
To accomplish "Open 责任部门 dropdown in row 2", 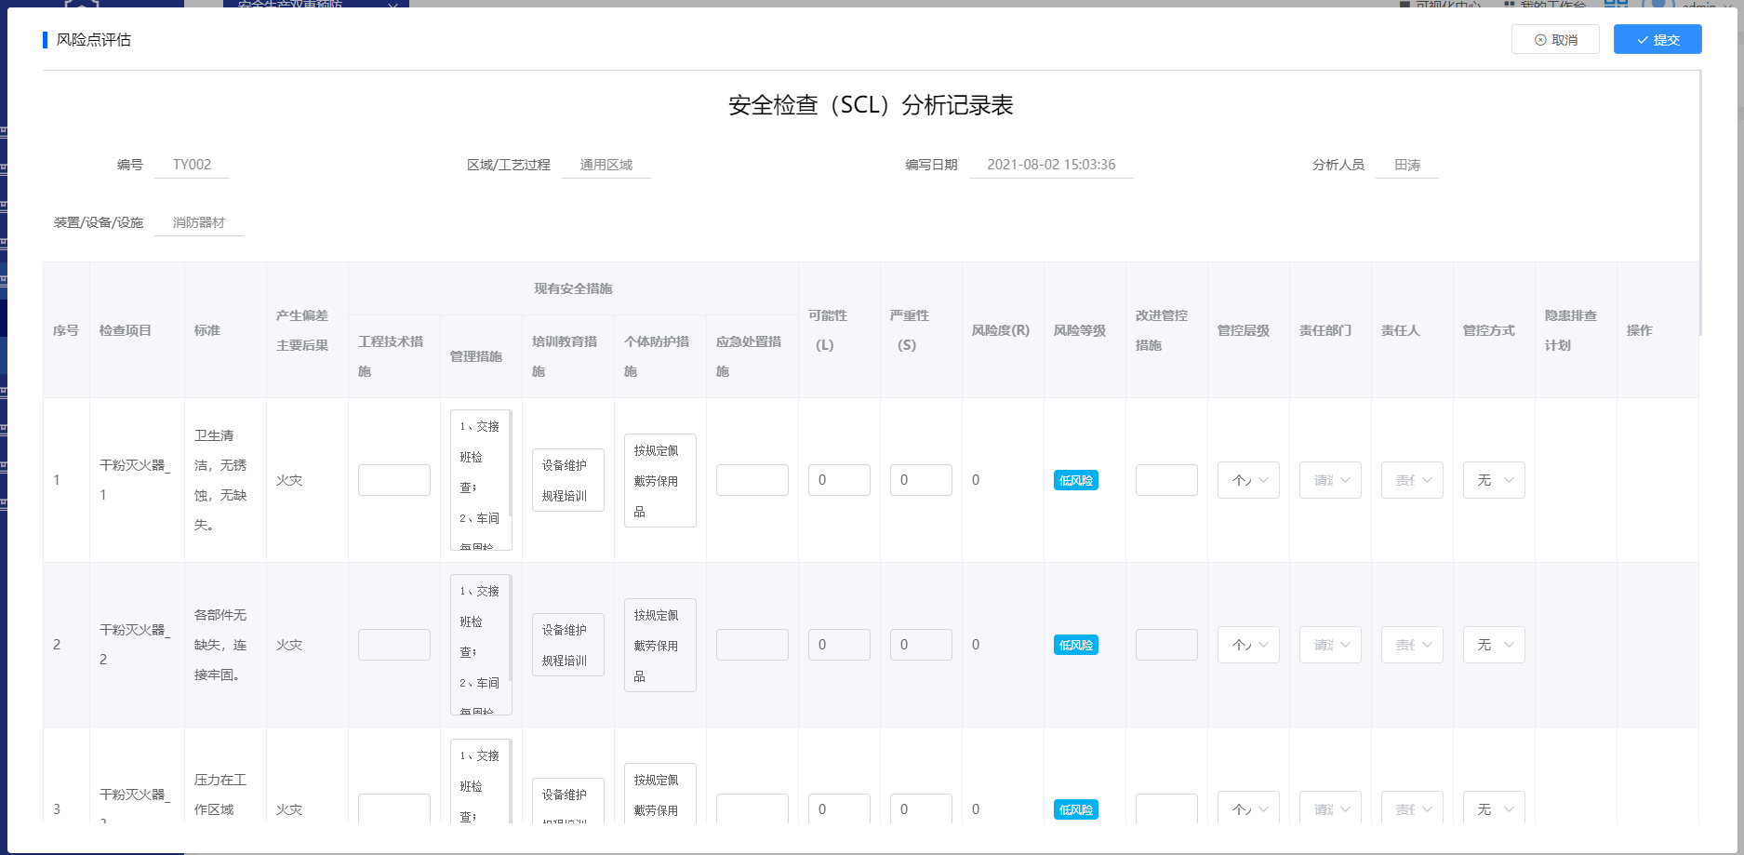I will [x=1330, y=645].
